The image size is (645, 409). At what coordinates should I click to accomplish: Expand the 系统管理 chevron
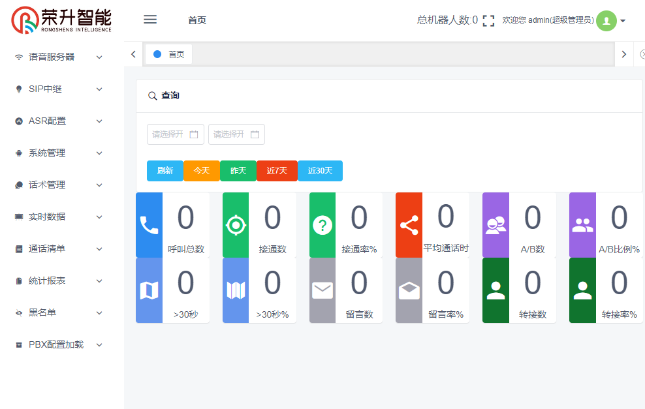tap(99, 153)
